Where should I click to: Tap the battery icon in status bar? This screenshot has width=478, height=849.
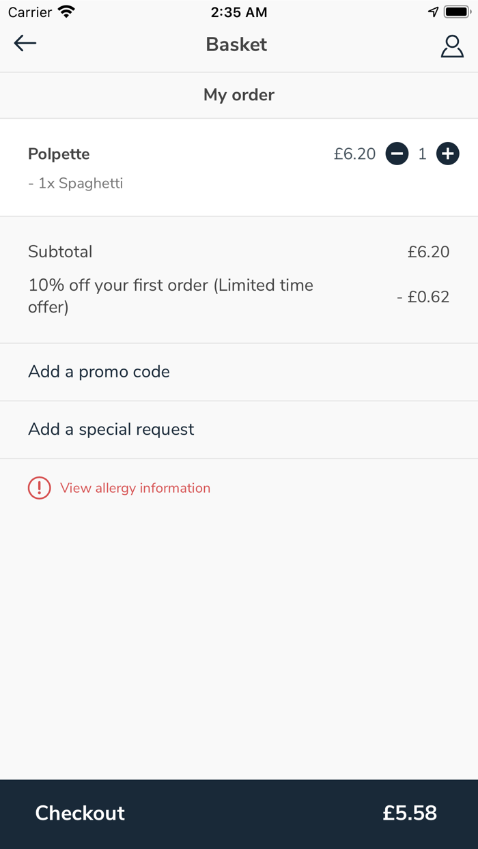point(456,12)
